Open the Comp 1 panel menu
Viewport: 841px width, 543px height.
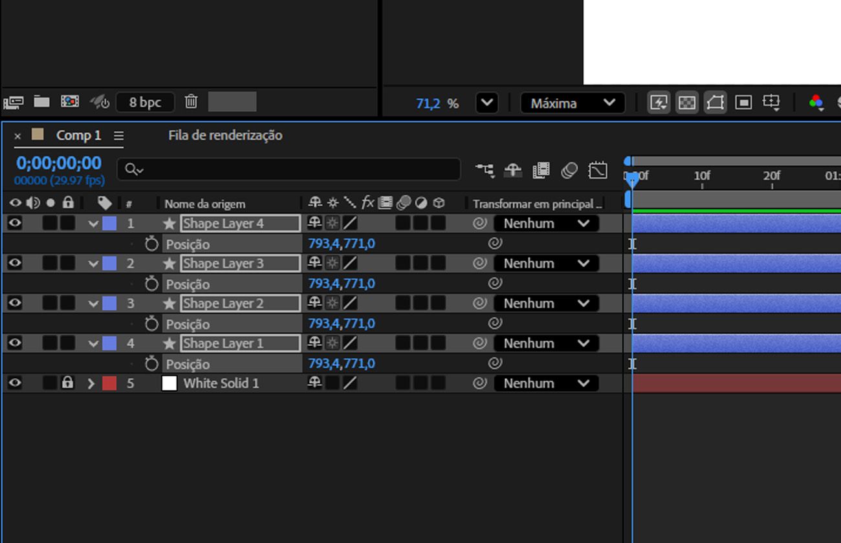118,136
